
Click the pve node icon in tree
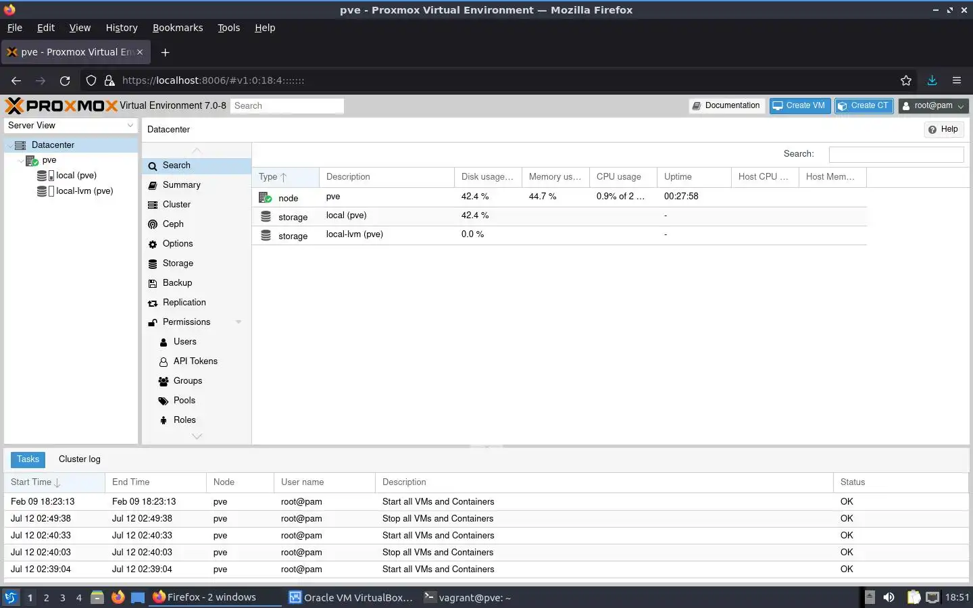point(32,161)
